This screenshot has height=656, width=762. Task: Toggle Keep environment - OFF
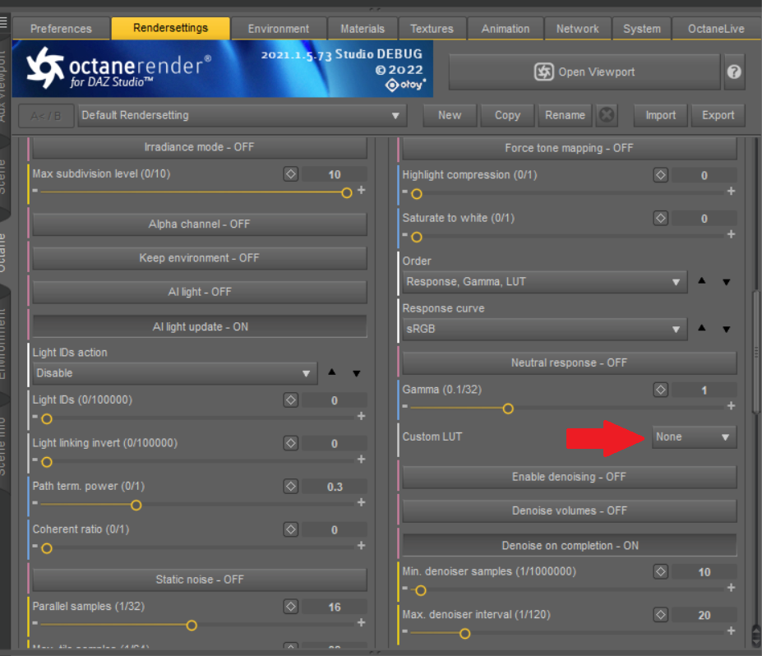pyautogui.click(x=200, y=258)
